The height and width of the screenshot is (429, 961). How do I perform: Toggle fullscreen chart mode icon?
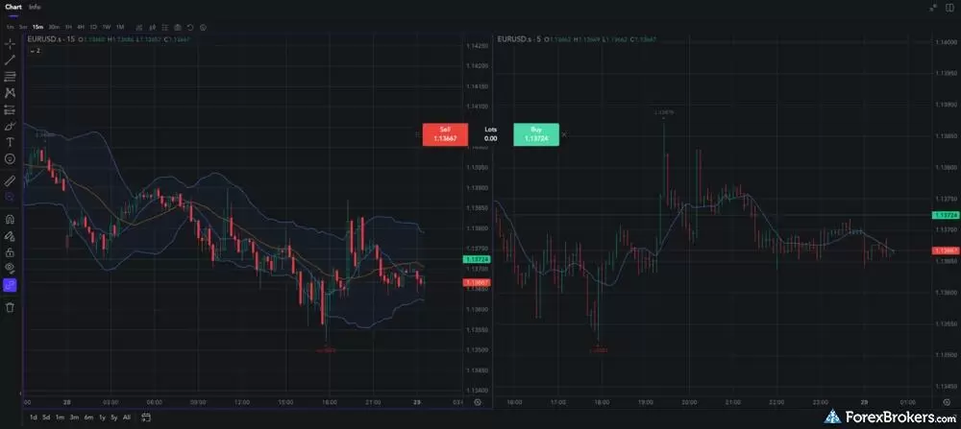933,8
